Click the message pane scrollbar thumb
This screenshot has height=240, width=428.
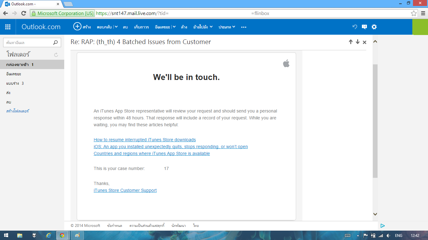pyautogui.click(x=375, y=121)
